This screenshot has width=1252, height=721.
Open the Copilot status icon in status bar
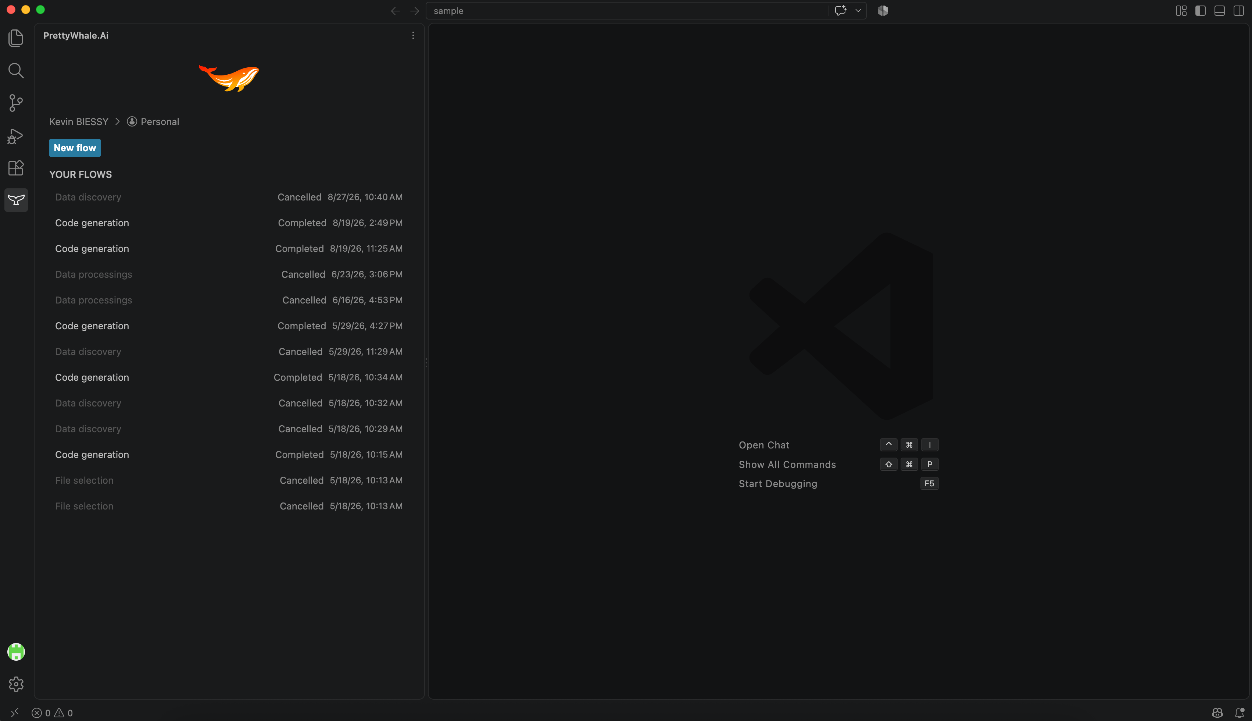(x=1217, y=713)
